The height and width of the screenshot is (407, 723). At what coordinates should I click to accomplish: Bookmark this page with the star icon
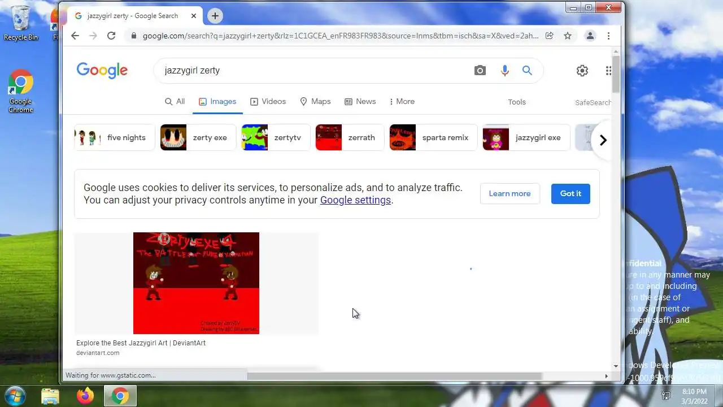tap(568, 36)
